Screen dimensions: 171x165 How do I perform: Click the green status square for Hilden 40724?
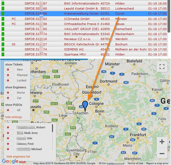(x=3, y=3)
